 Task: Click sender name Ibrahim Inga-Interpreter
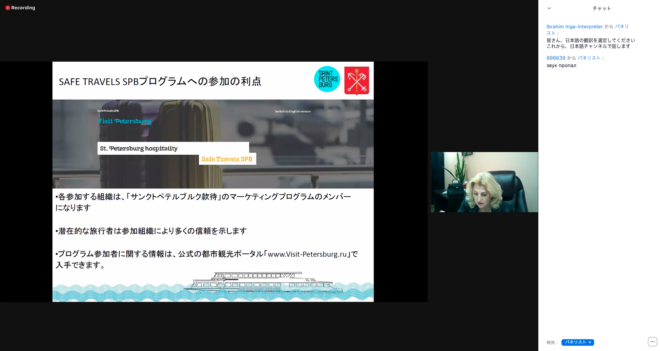point(574,27)
